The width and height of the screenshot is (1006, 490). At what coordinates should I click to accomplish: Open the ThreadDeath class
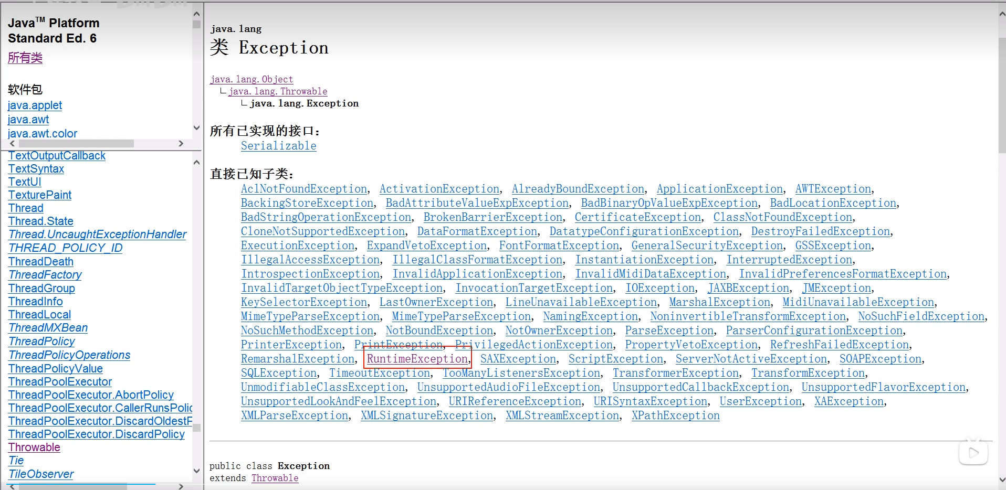click(41, 262)
